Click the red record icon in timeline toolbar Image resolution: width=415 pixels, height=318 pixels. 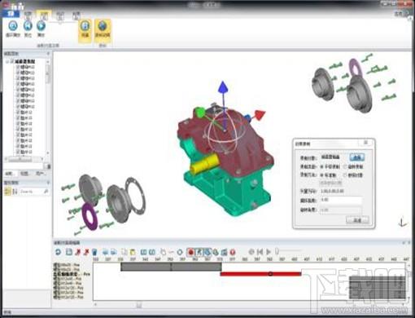click(190, 252)
